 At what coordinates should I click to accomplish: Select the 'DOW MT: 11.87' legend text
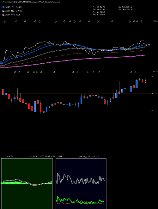(13, 11)
